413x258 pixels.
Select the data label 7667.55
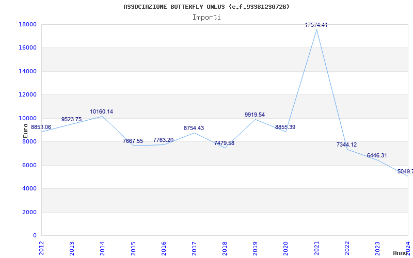[133, 141]
